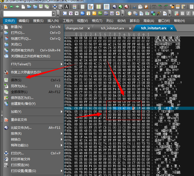Switch to the changes.txt tab
This screenshot has width=194, height=176.
coord(75,28)
